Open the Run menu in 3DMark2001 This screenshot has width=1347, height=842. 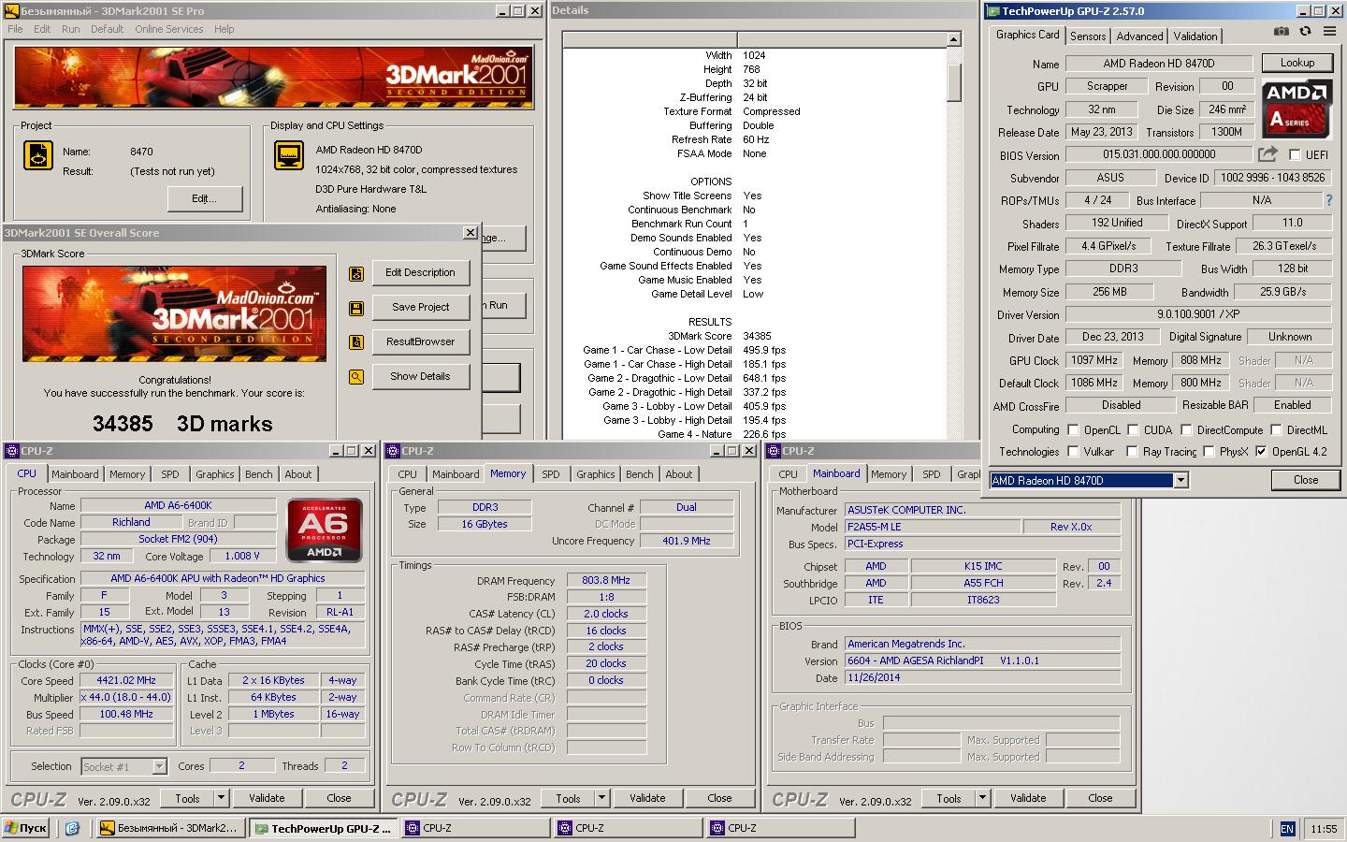[71, 29]
